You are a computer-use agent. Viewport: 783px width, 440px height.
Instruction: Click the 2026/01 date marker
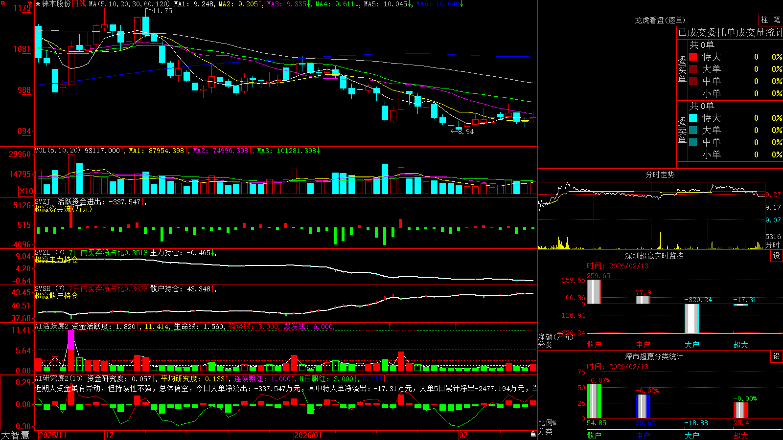(x=308, y=435)
